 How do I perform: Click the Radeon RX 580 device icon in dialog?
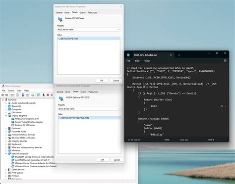pos(60,19)
